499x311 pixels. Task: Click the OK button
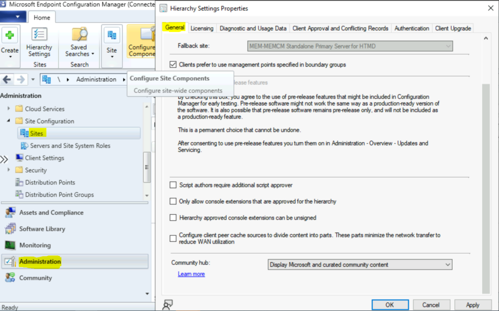tap(390, 305)
